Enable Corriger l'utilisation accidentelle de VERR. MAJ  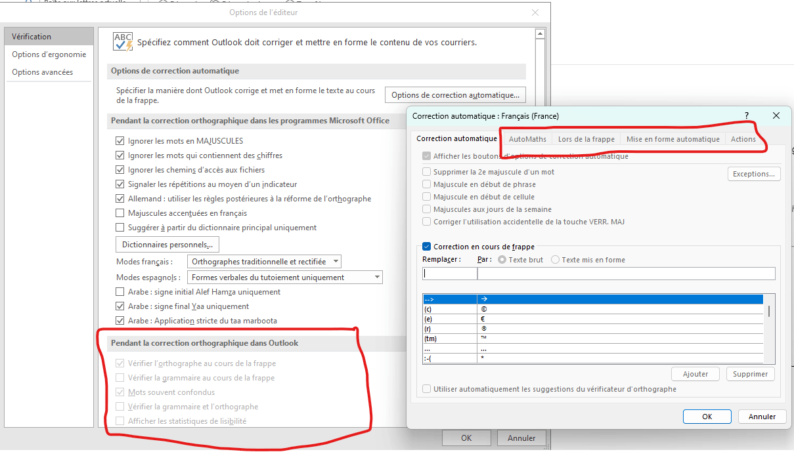[427, 222]
